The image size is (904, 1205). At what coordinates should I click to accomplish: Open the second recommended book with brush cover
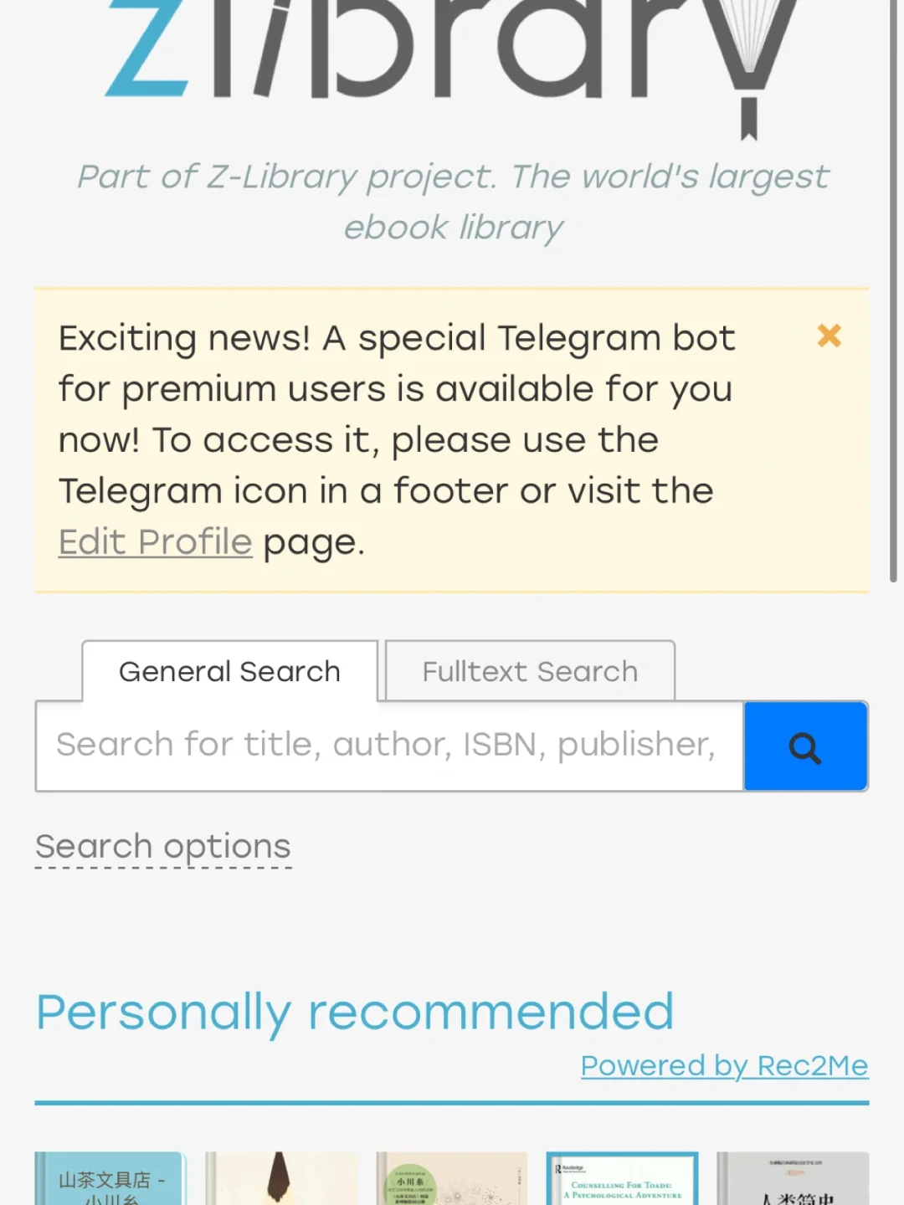[x=281, y=1178]
